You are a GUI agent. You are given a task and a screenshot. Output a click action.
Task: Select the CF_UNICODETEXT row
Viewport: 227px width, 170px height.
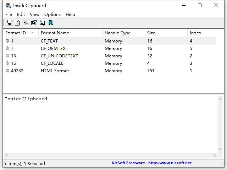pos(59,56)
